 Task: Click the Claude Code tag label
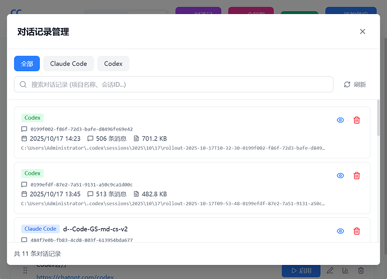pyautogui.click(x=40, y=229)
